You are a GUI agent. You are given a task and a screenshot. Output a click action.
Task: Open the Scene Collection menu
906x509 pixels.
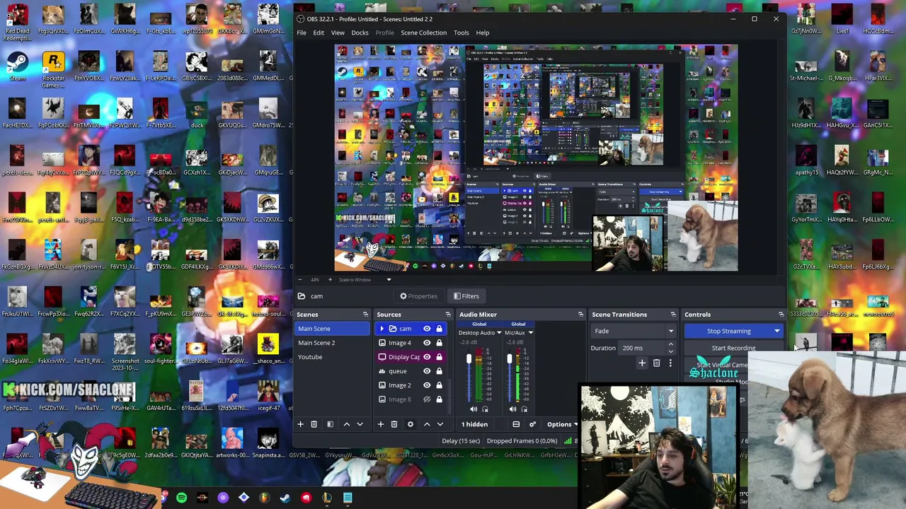point(423,33)
